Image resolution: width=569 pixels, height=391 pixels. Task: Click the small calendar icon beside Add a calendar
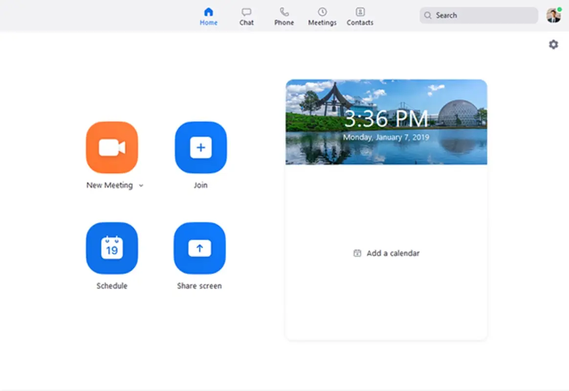357,253
